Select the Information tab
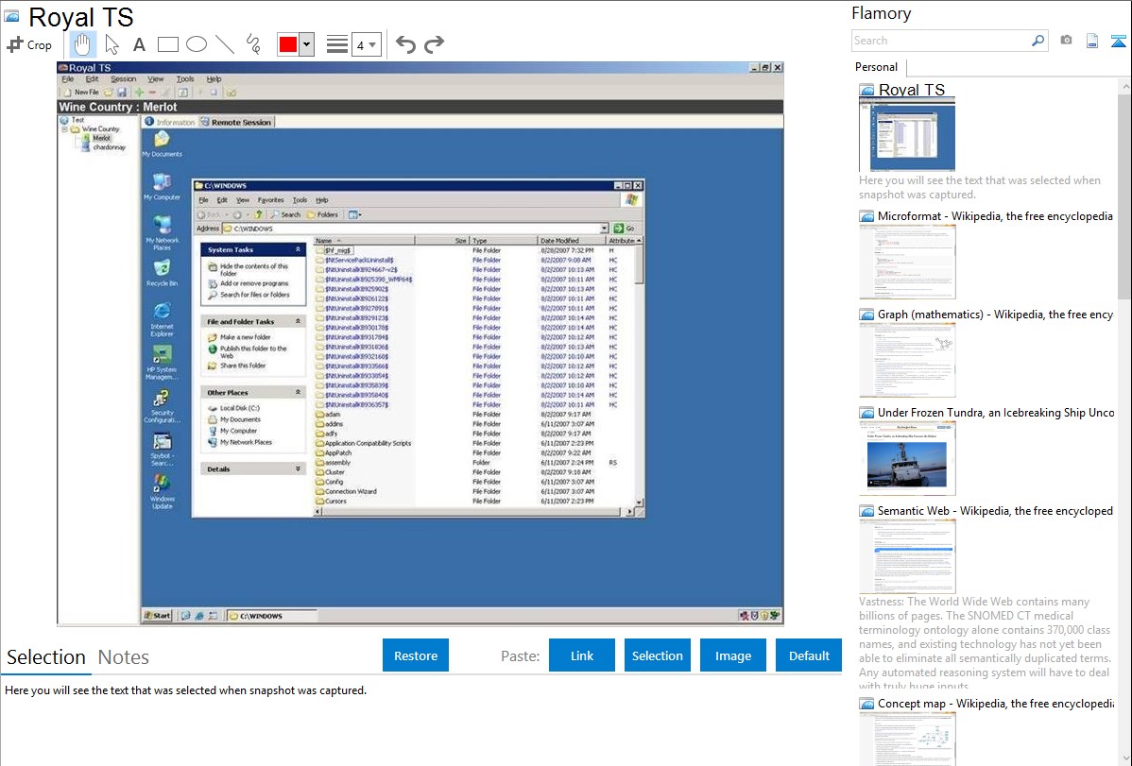This screenshot has width=1132, height=766. click(170, 122)
